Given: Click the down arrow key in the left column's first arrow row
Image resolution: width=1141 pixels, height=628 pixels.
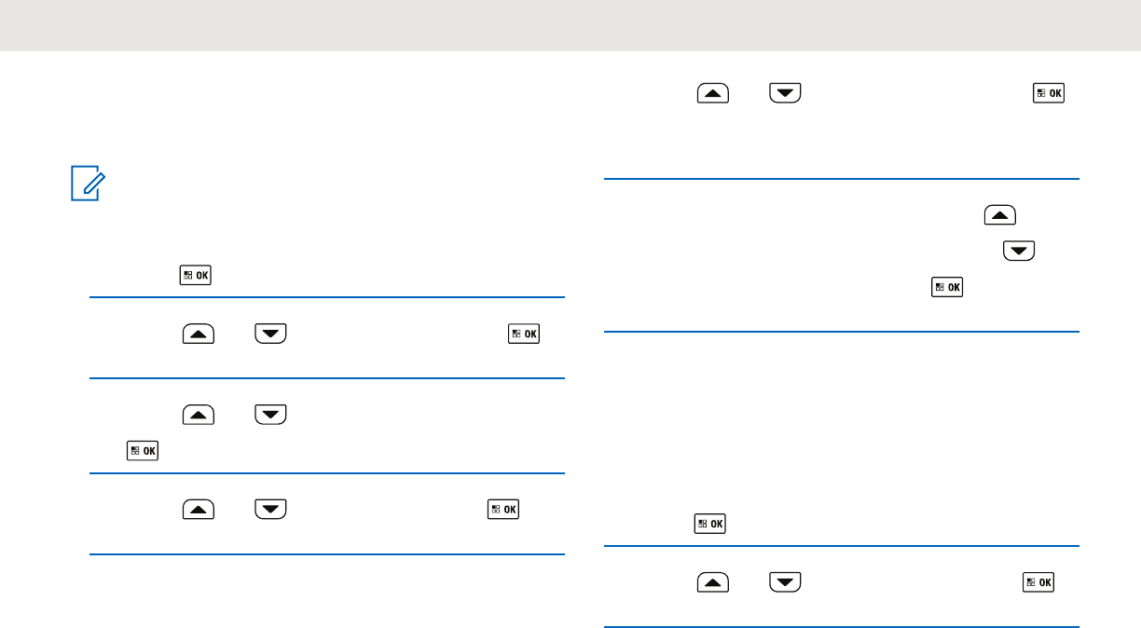Looking at the screenshot, I should click(x=270, y=334).
